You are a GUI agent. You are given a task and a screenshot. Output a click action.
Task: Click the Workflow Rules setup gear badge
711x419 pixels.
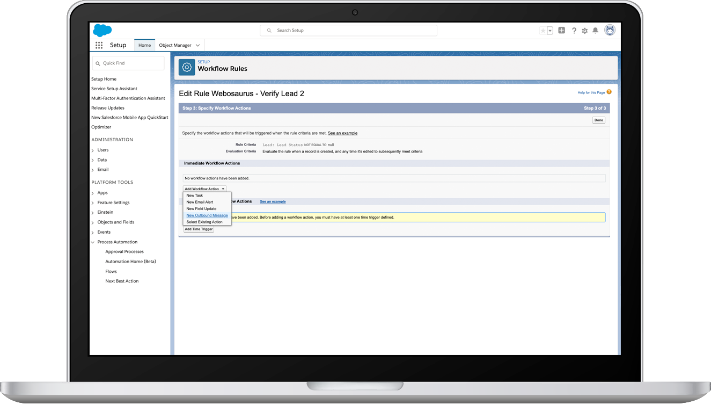point(186,67)
